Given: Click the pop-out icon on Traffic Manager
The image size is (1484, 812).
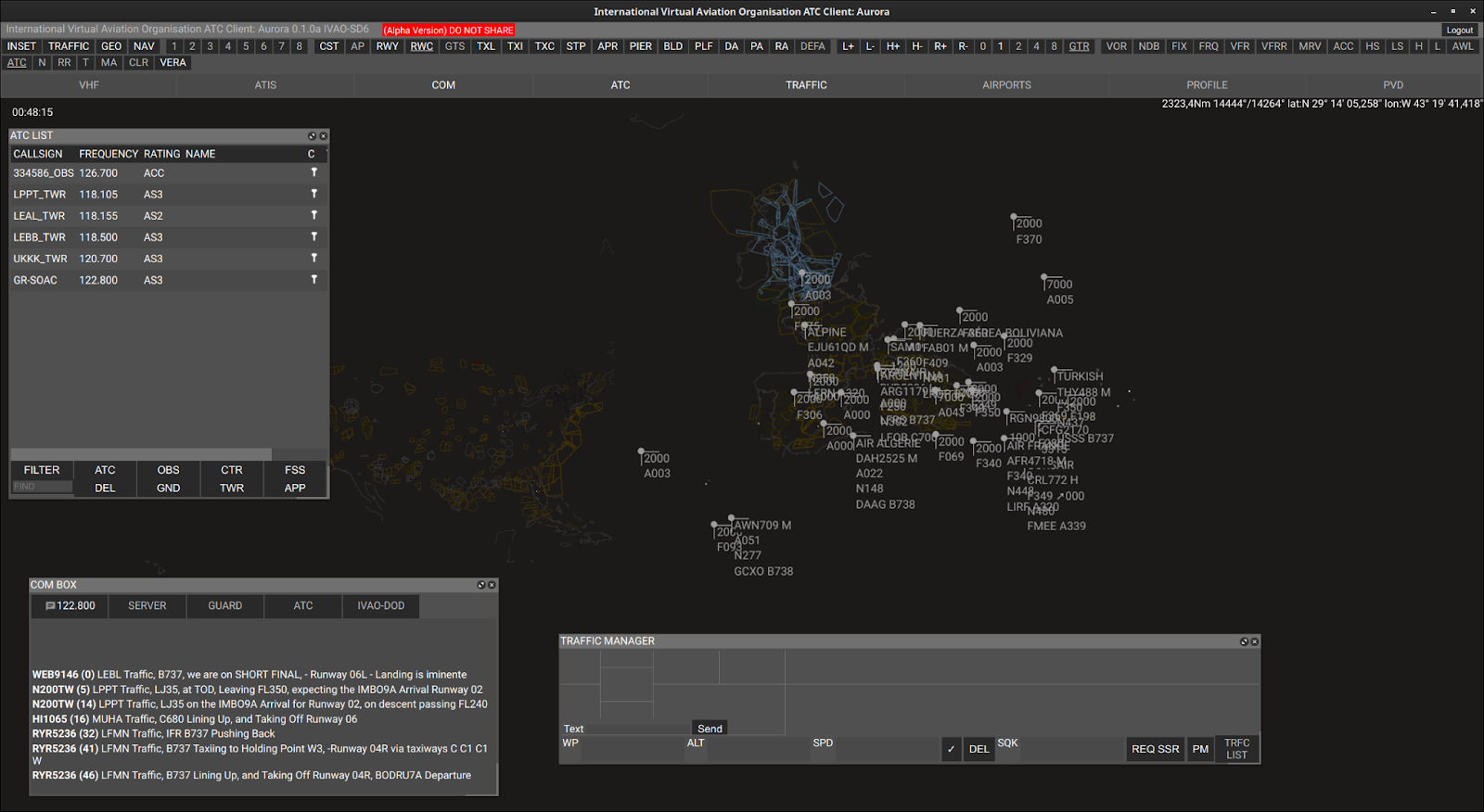Looking at the screenshot, I should point(1244,641).
